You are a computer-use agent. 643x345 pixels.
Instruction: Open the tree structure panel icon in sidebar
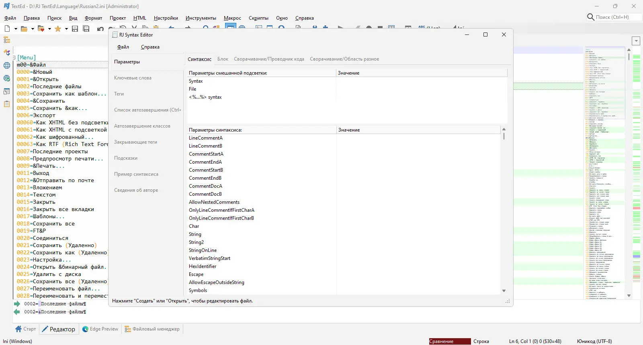coord(7,40)
